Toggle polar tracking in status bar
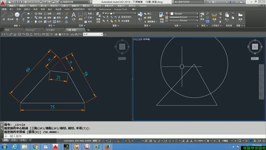The image size is (266, 150). 123,141
